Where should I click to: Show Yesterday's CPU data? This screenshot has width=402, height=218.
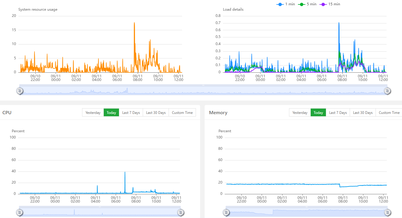93,113
